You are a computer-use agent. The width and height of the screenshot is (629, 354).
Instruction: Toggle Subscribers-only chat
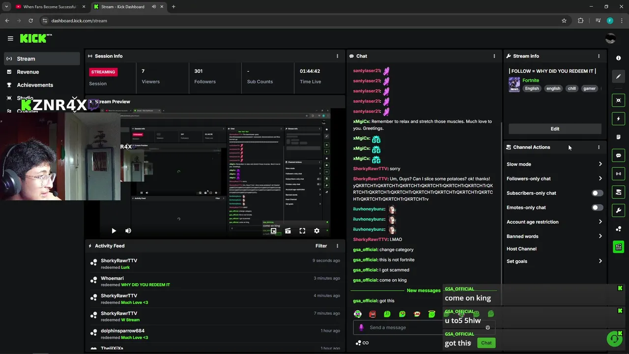[x=597, y=193]
